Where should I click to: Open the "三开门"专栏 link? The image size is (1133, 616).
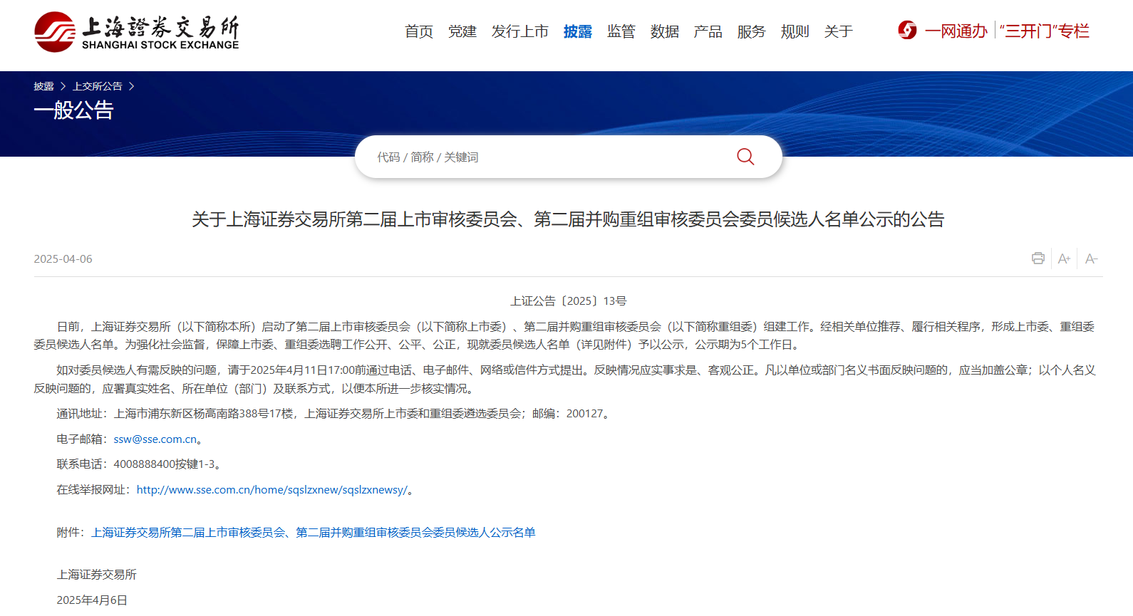point(1045,31)
